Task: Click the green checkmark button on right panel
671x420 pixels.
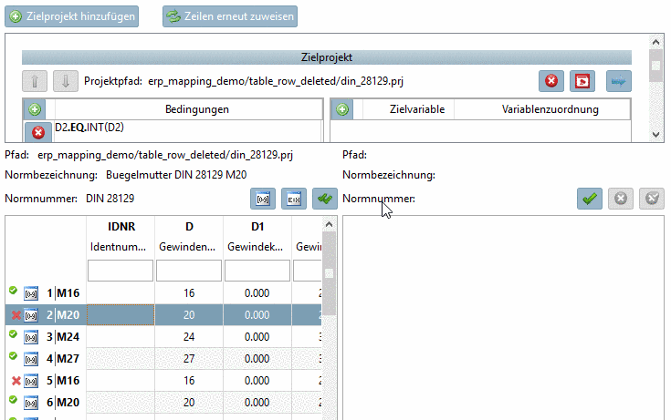Action: (x=590, y=199)
